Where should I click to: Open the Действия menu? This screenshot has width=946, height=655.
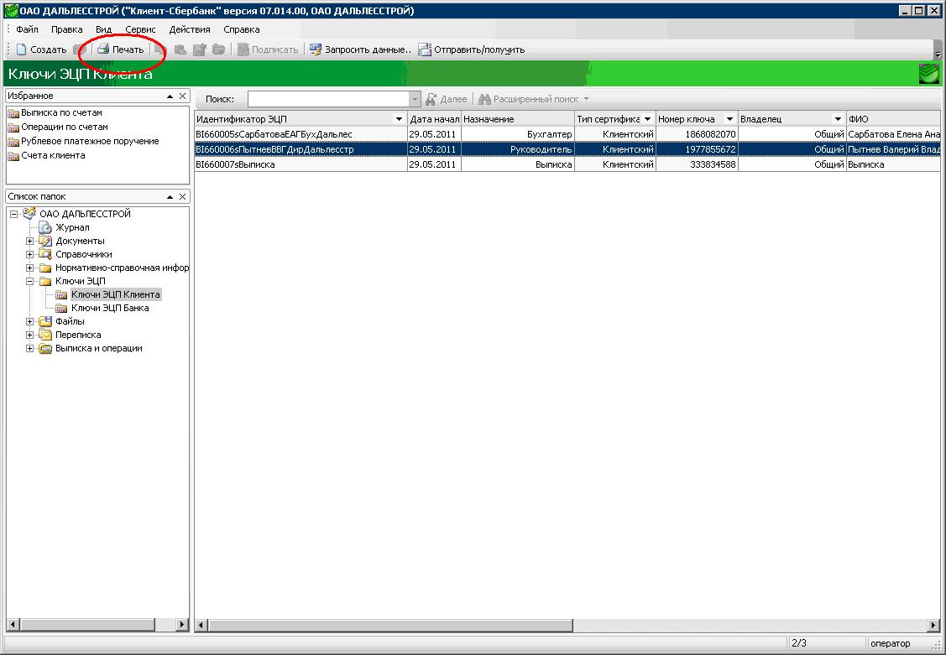pos(190,29)
